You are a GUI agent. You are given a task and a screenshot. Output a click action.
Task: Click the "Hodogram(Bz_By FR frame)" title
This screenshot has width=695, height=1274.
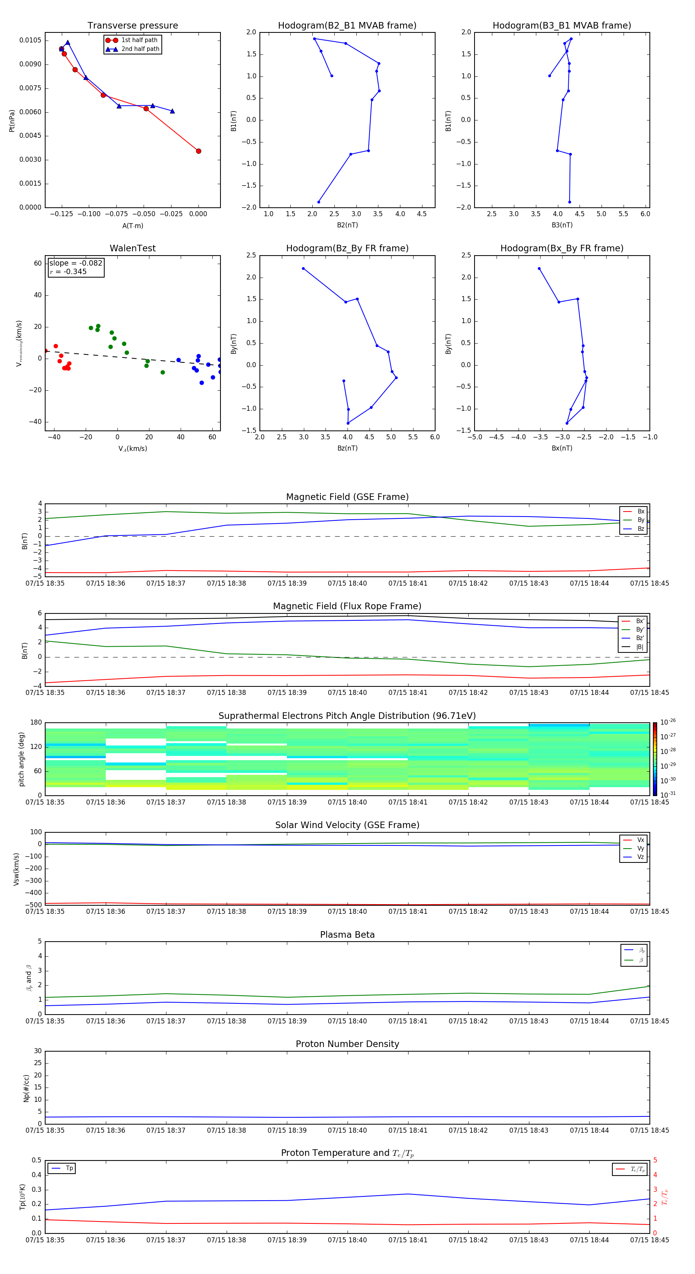(x=347, y=248)
